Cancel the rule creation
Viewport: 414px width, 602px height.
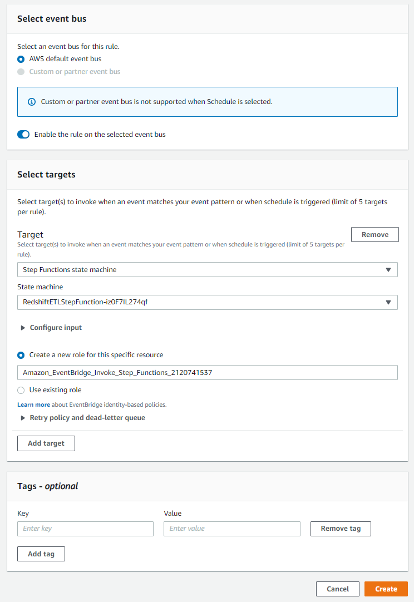pyautogui.click(x=338, y=589)
